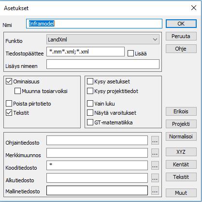Click the OK button

(x=181, y=24)
